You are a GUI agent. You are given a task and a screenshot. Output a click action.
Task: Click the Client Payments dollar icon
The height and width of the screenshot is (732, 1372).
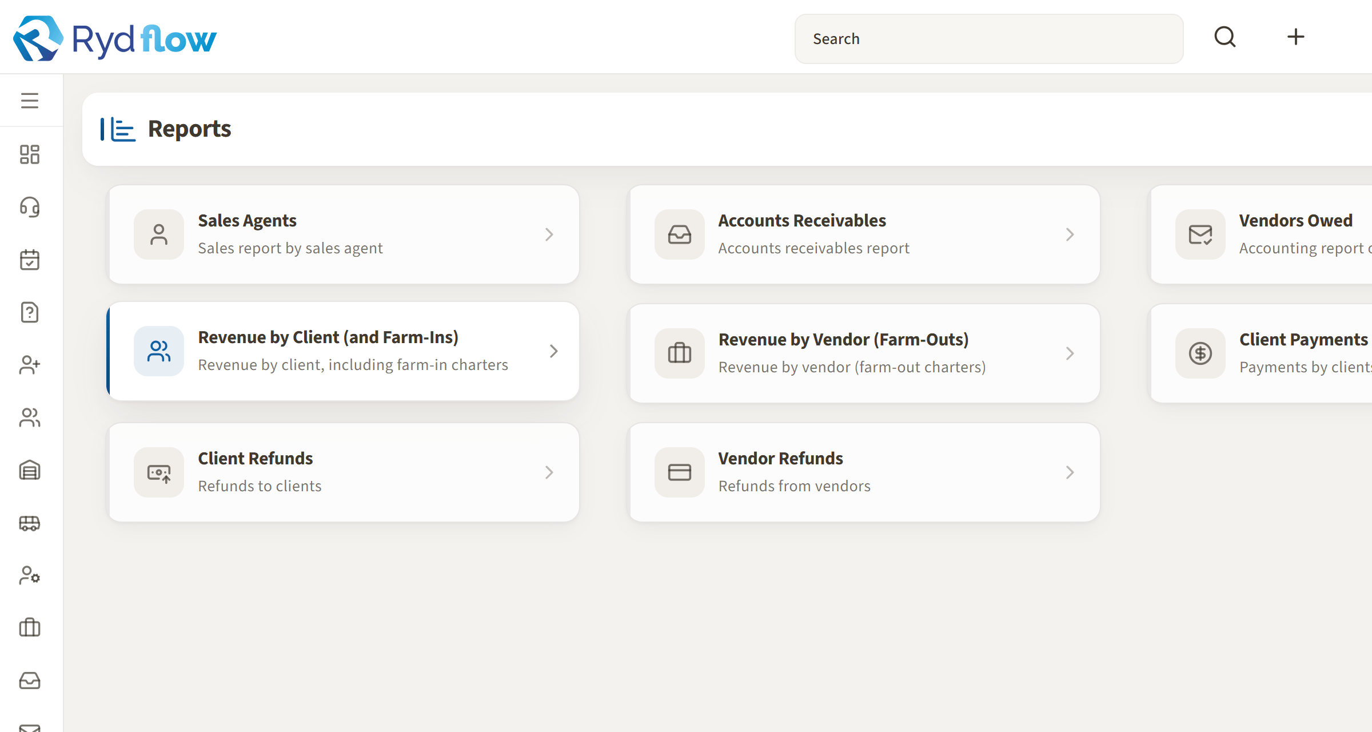coord(1200,353)
